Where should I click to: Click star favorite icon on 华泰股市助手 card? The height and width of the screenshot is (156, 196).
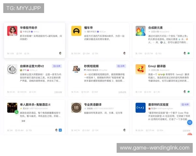pos(25,54)
